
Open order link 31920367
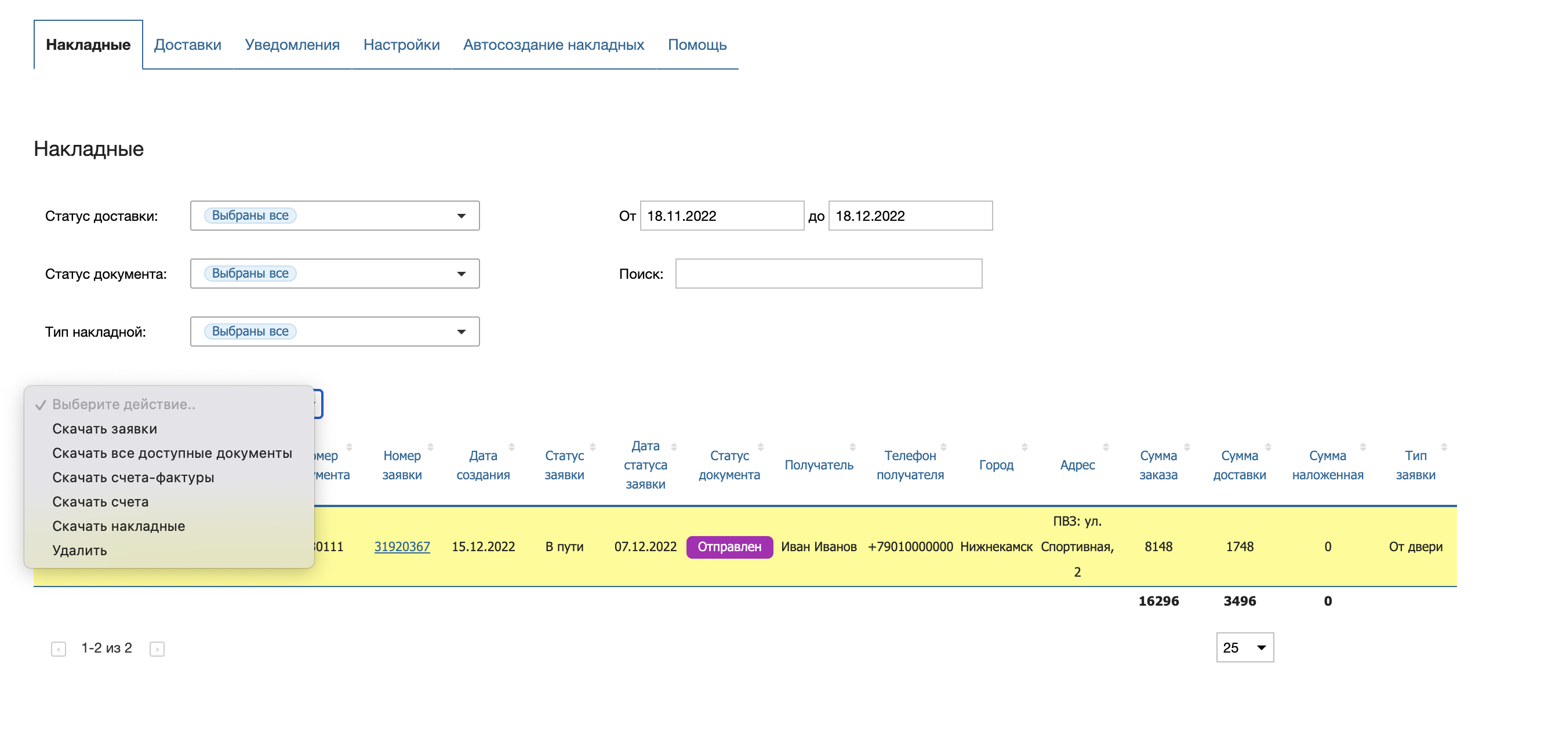coord(402,547)
